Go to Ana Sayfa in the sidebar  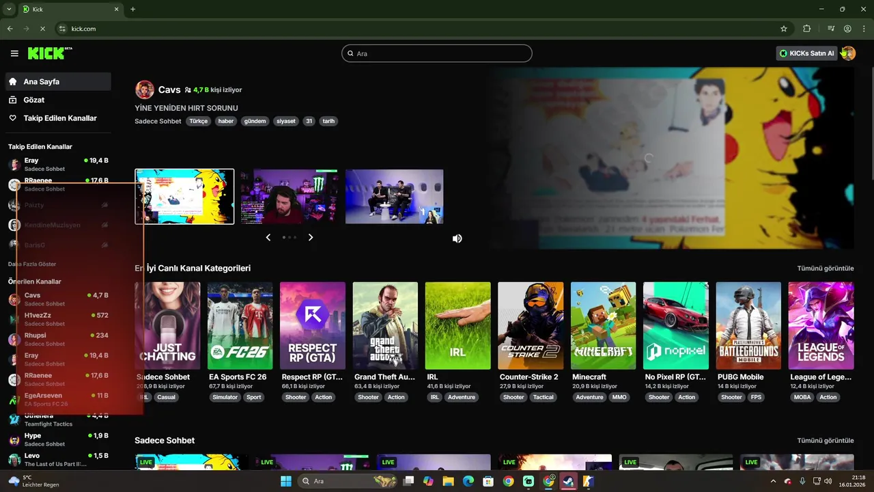click(58, 81)
